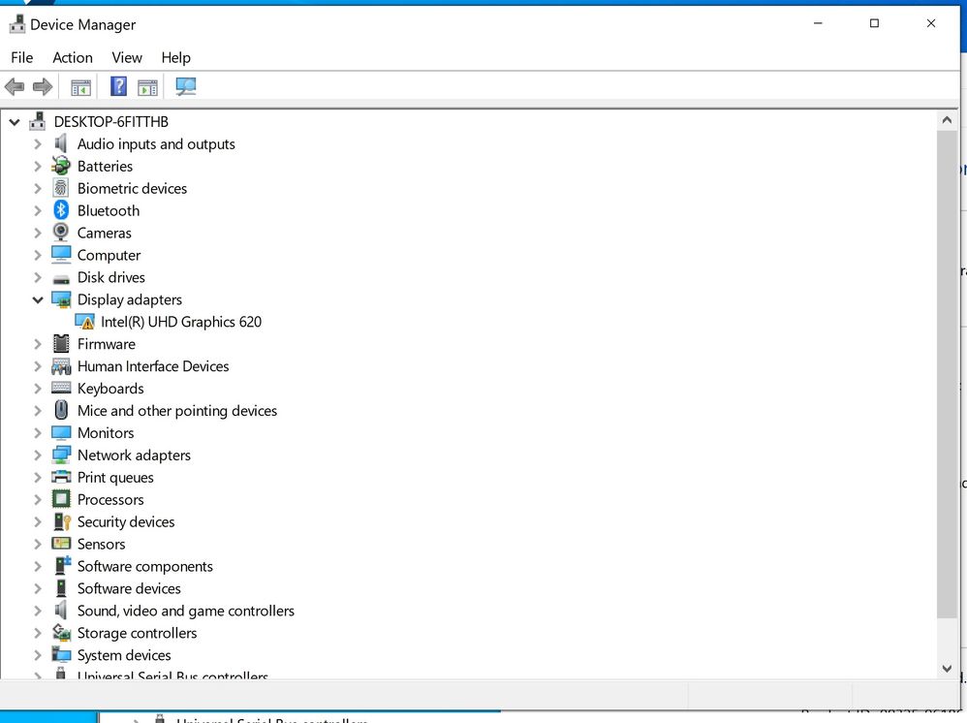Open the blue Help question mark icon
This screenshot has height=723, width=967.
pyautogui.click(x=118, y=86)
